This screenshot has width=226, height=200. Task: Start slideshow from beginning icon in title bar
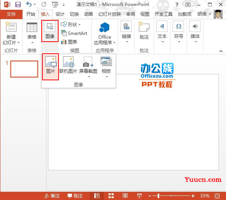[55, 5]
